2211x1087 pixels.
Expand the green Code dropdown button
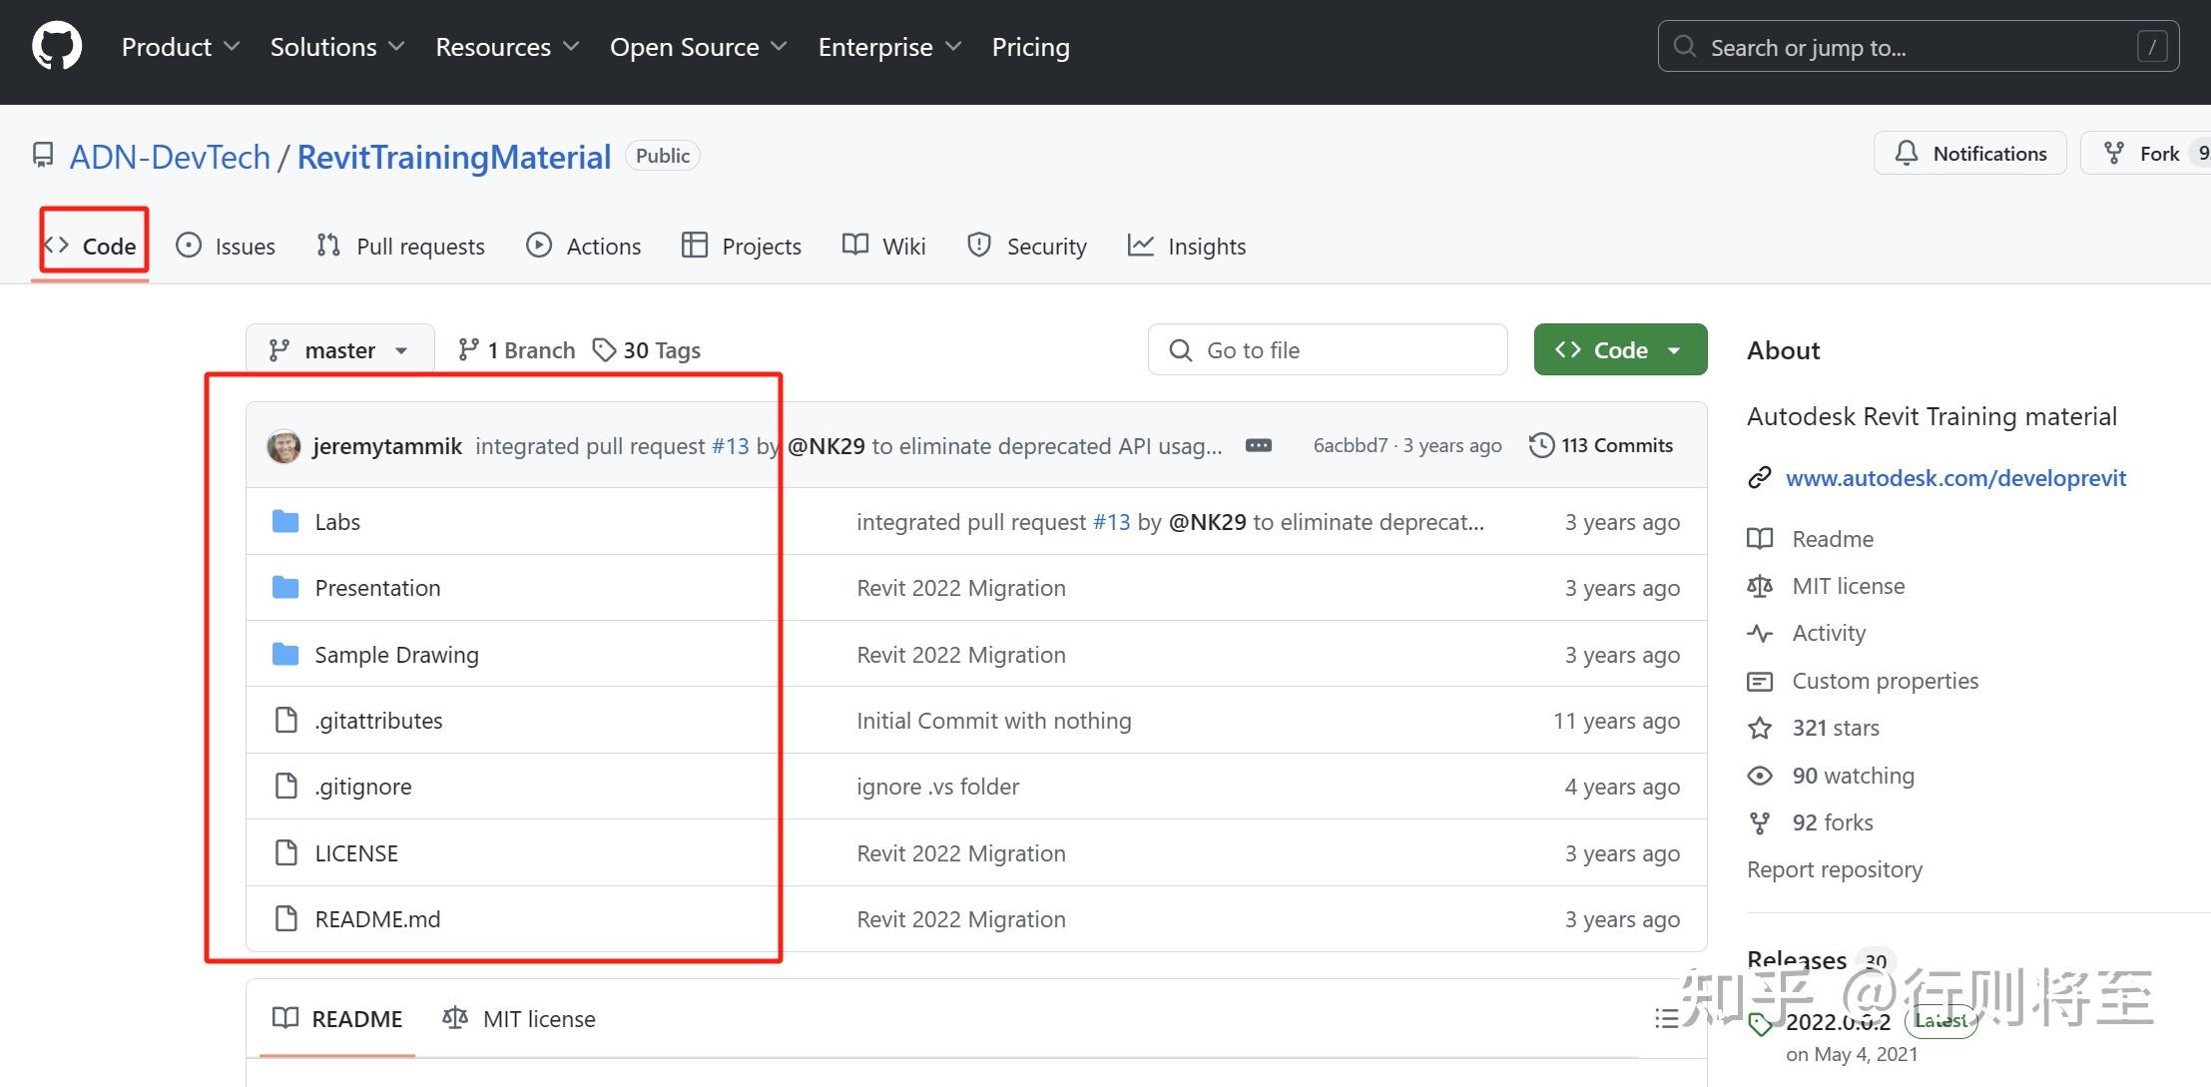(1619, 350)
